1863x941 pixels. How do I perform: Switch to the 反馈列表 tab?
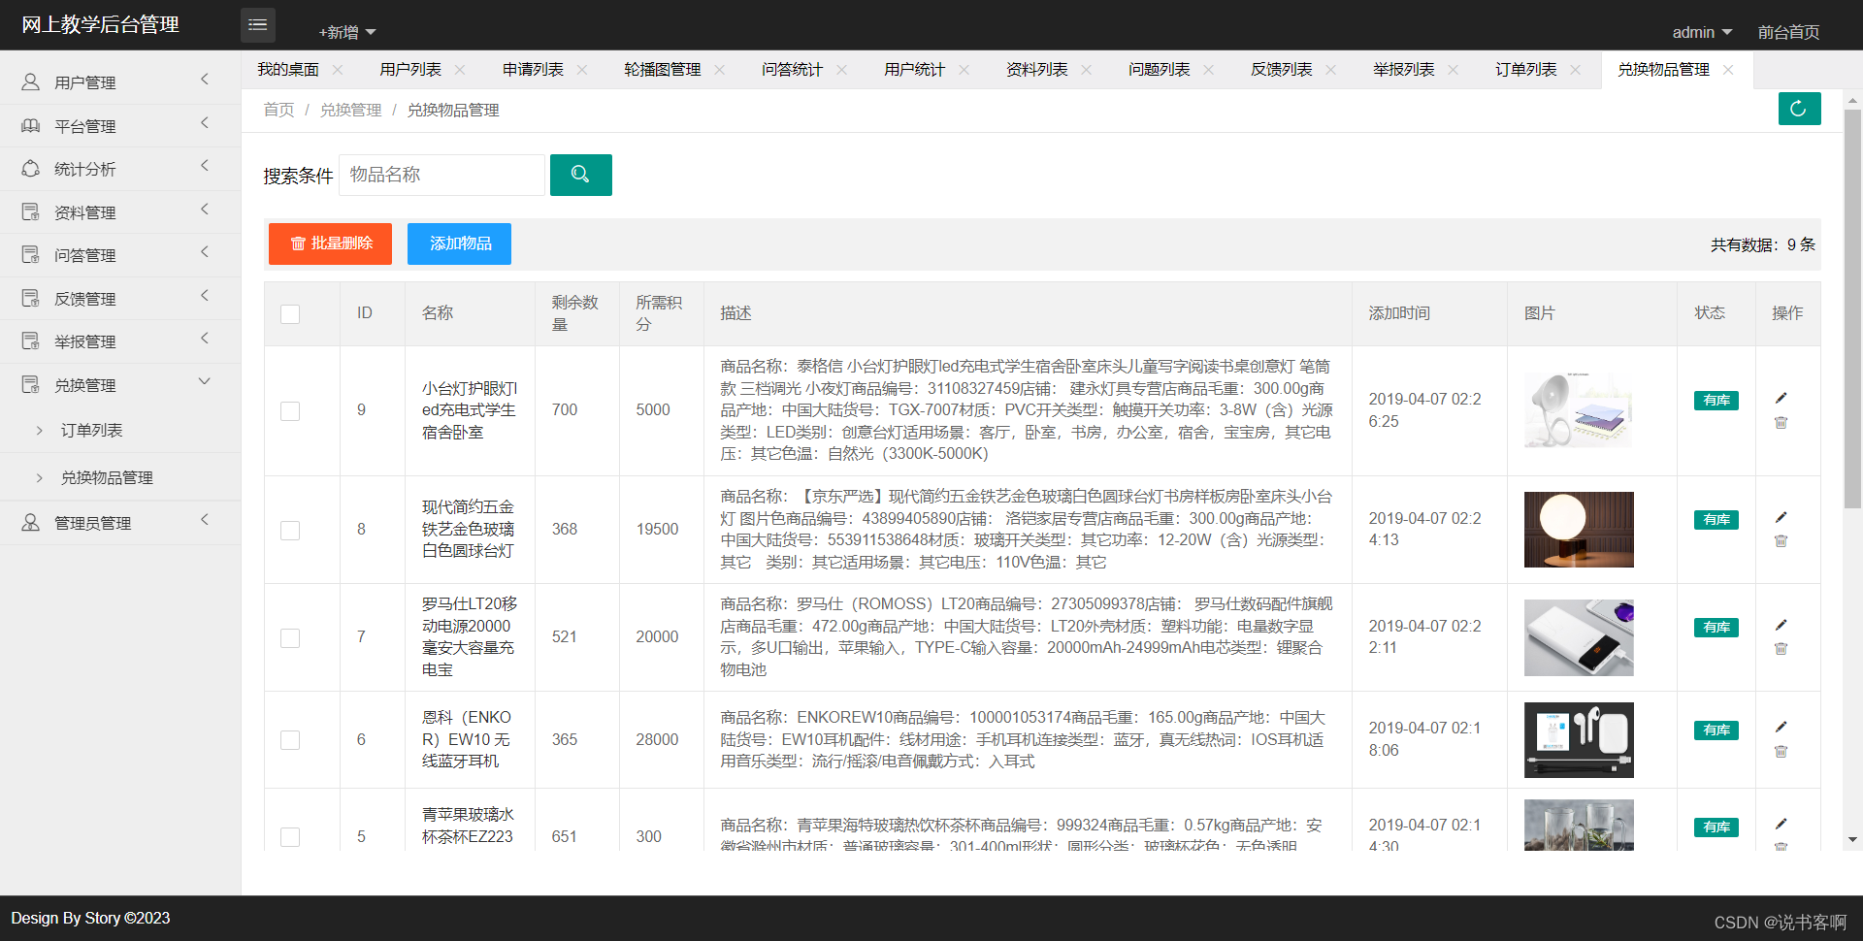pyautogui.click(x=1281, y=70)
